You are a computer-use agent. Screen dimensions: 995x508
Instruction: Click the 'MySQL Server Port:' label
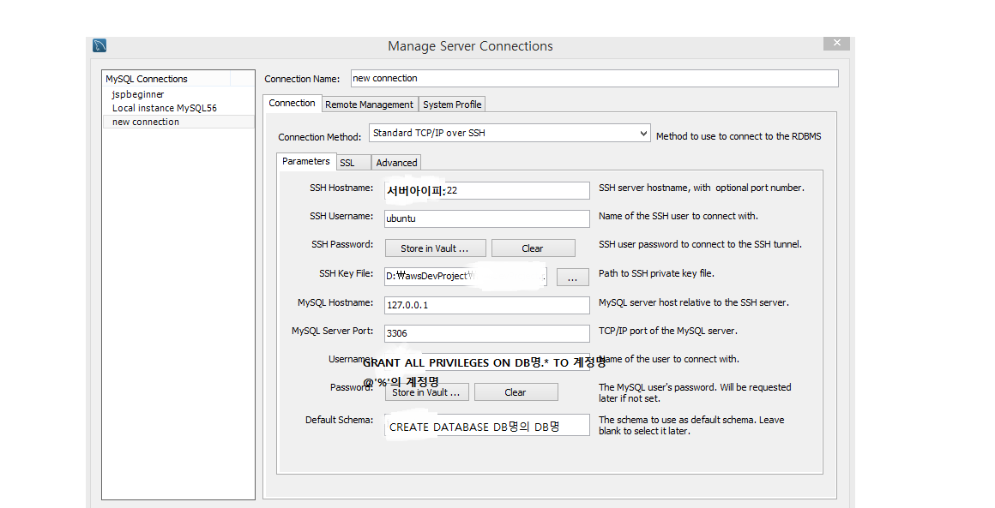click(332, 331)
